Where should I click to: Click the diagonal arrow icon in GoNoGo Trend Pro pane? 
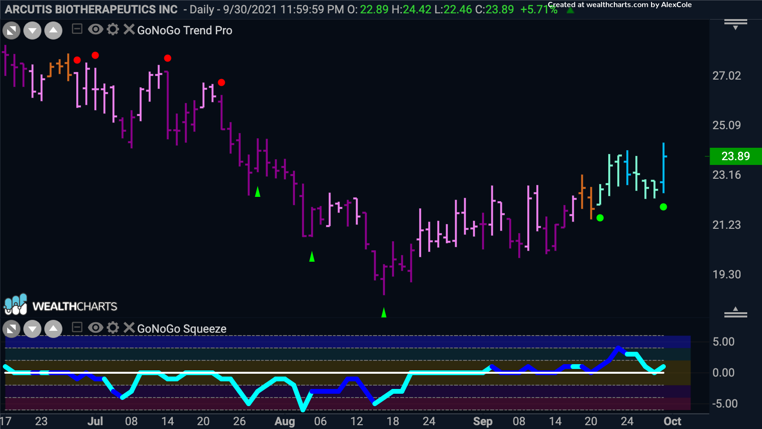tap(11, 31)
